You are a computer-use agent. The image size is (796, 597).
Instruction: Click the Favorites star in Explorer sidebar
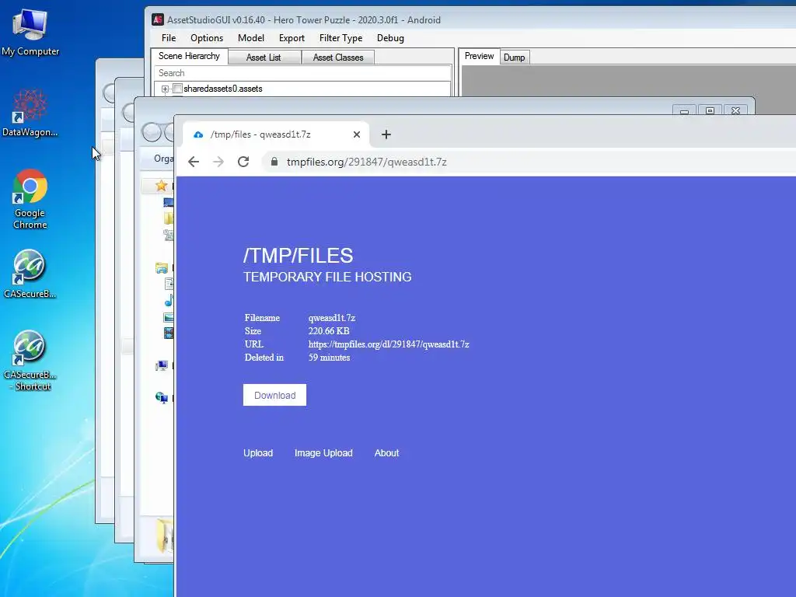coord(162,185)
